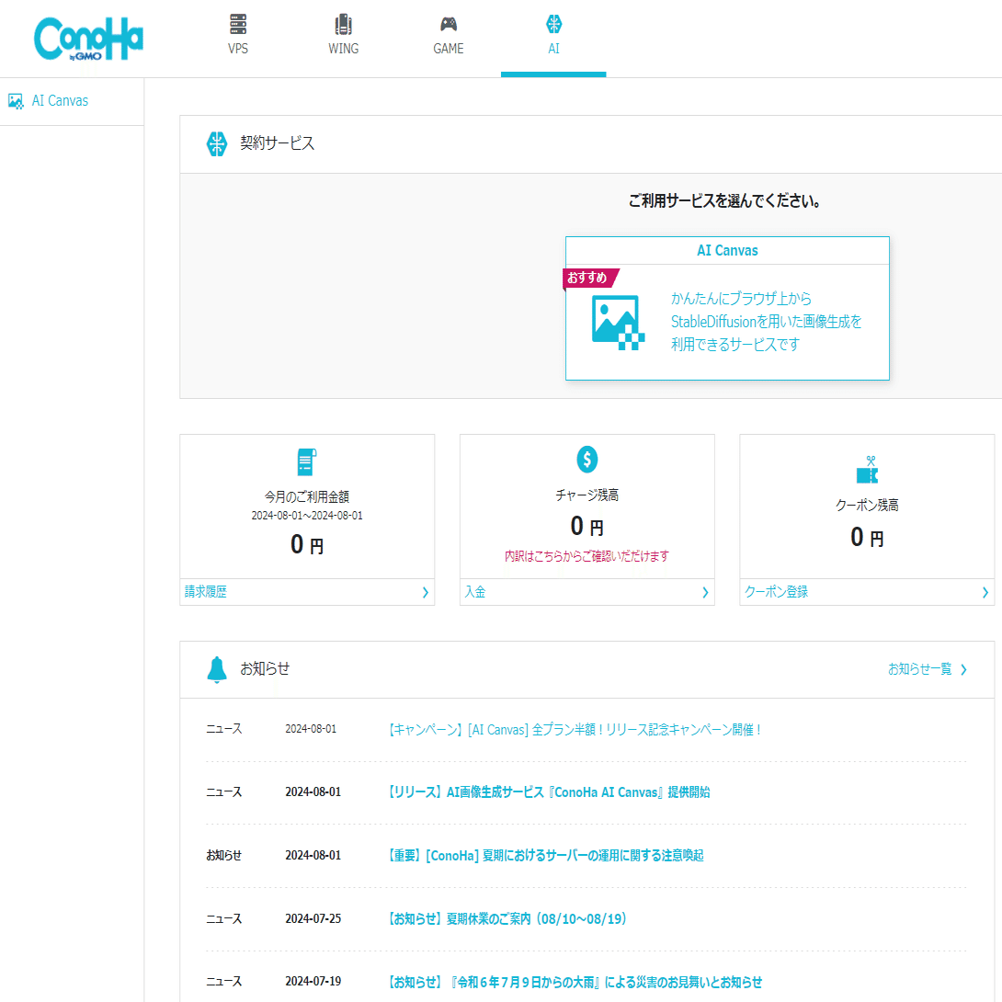Click the monthly usage invoice icon
Image resolution: width=1002 pixels, height=1002 pixels.
pyautogui.click(x=307, y=462)
